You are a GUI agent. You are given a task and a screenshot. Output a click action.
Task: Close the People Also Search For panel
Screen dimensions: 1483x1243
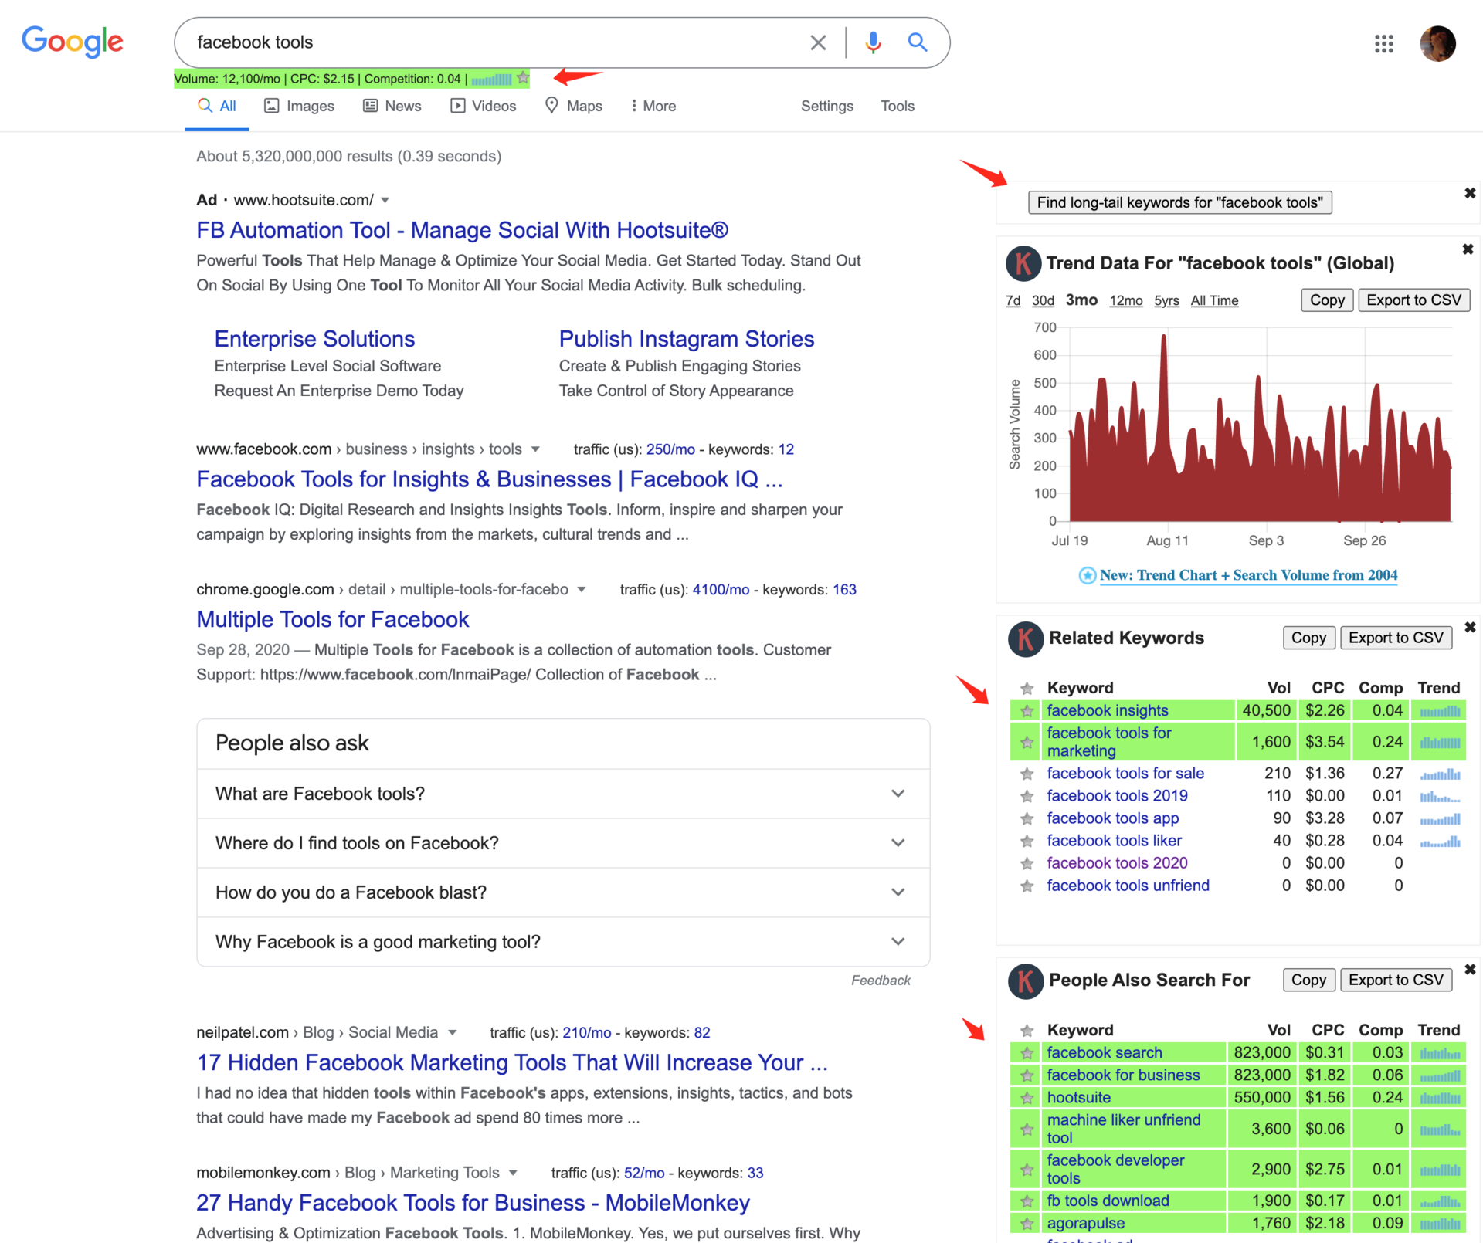pos(1470,970)
